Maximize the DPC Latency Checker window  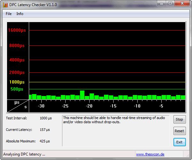170,4
